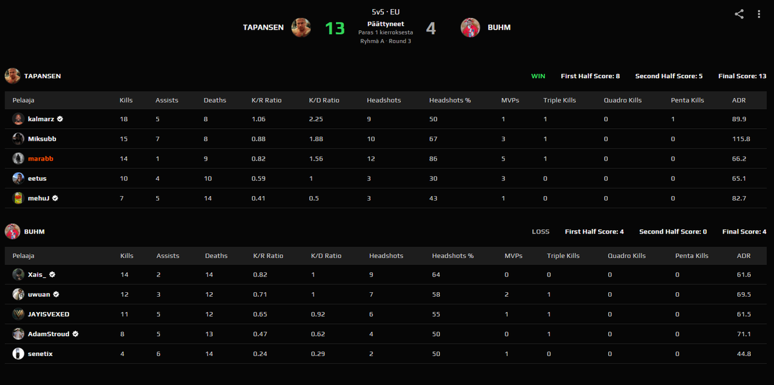Click BUHM team avatar in match header
The height and width of the screenshot is (385, 774).
pyautogui.click(x=470, y=28)
